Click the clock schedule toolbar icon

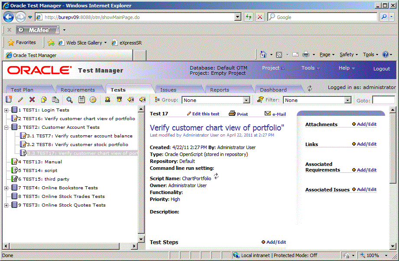click(x=93, y=99)
